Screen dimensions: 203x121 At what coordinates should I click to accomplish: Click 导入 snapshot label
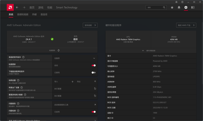click(x=56, y=82)
